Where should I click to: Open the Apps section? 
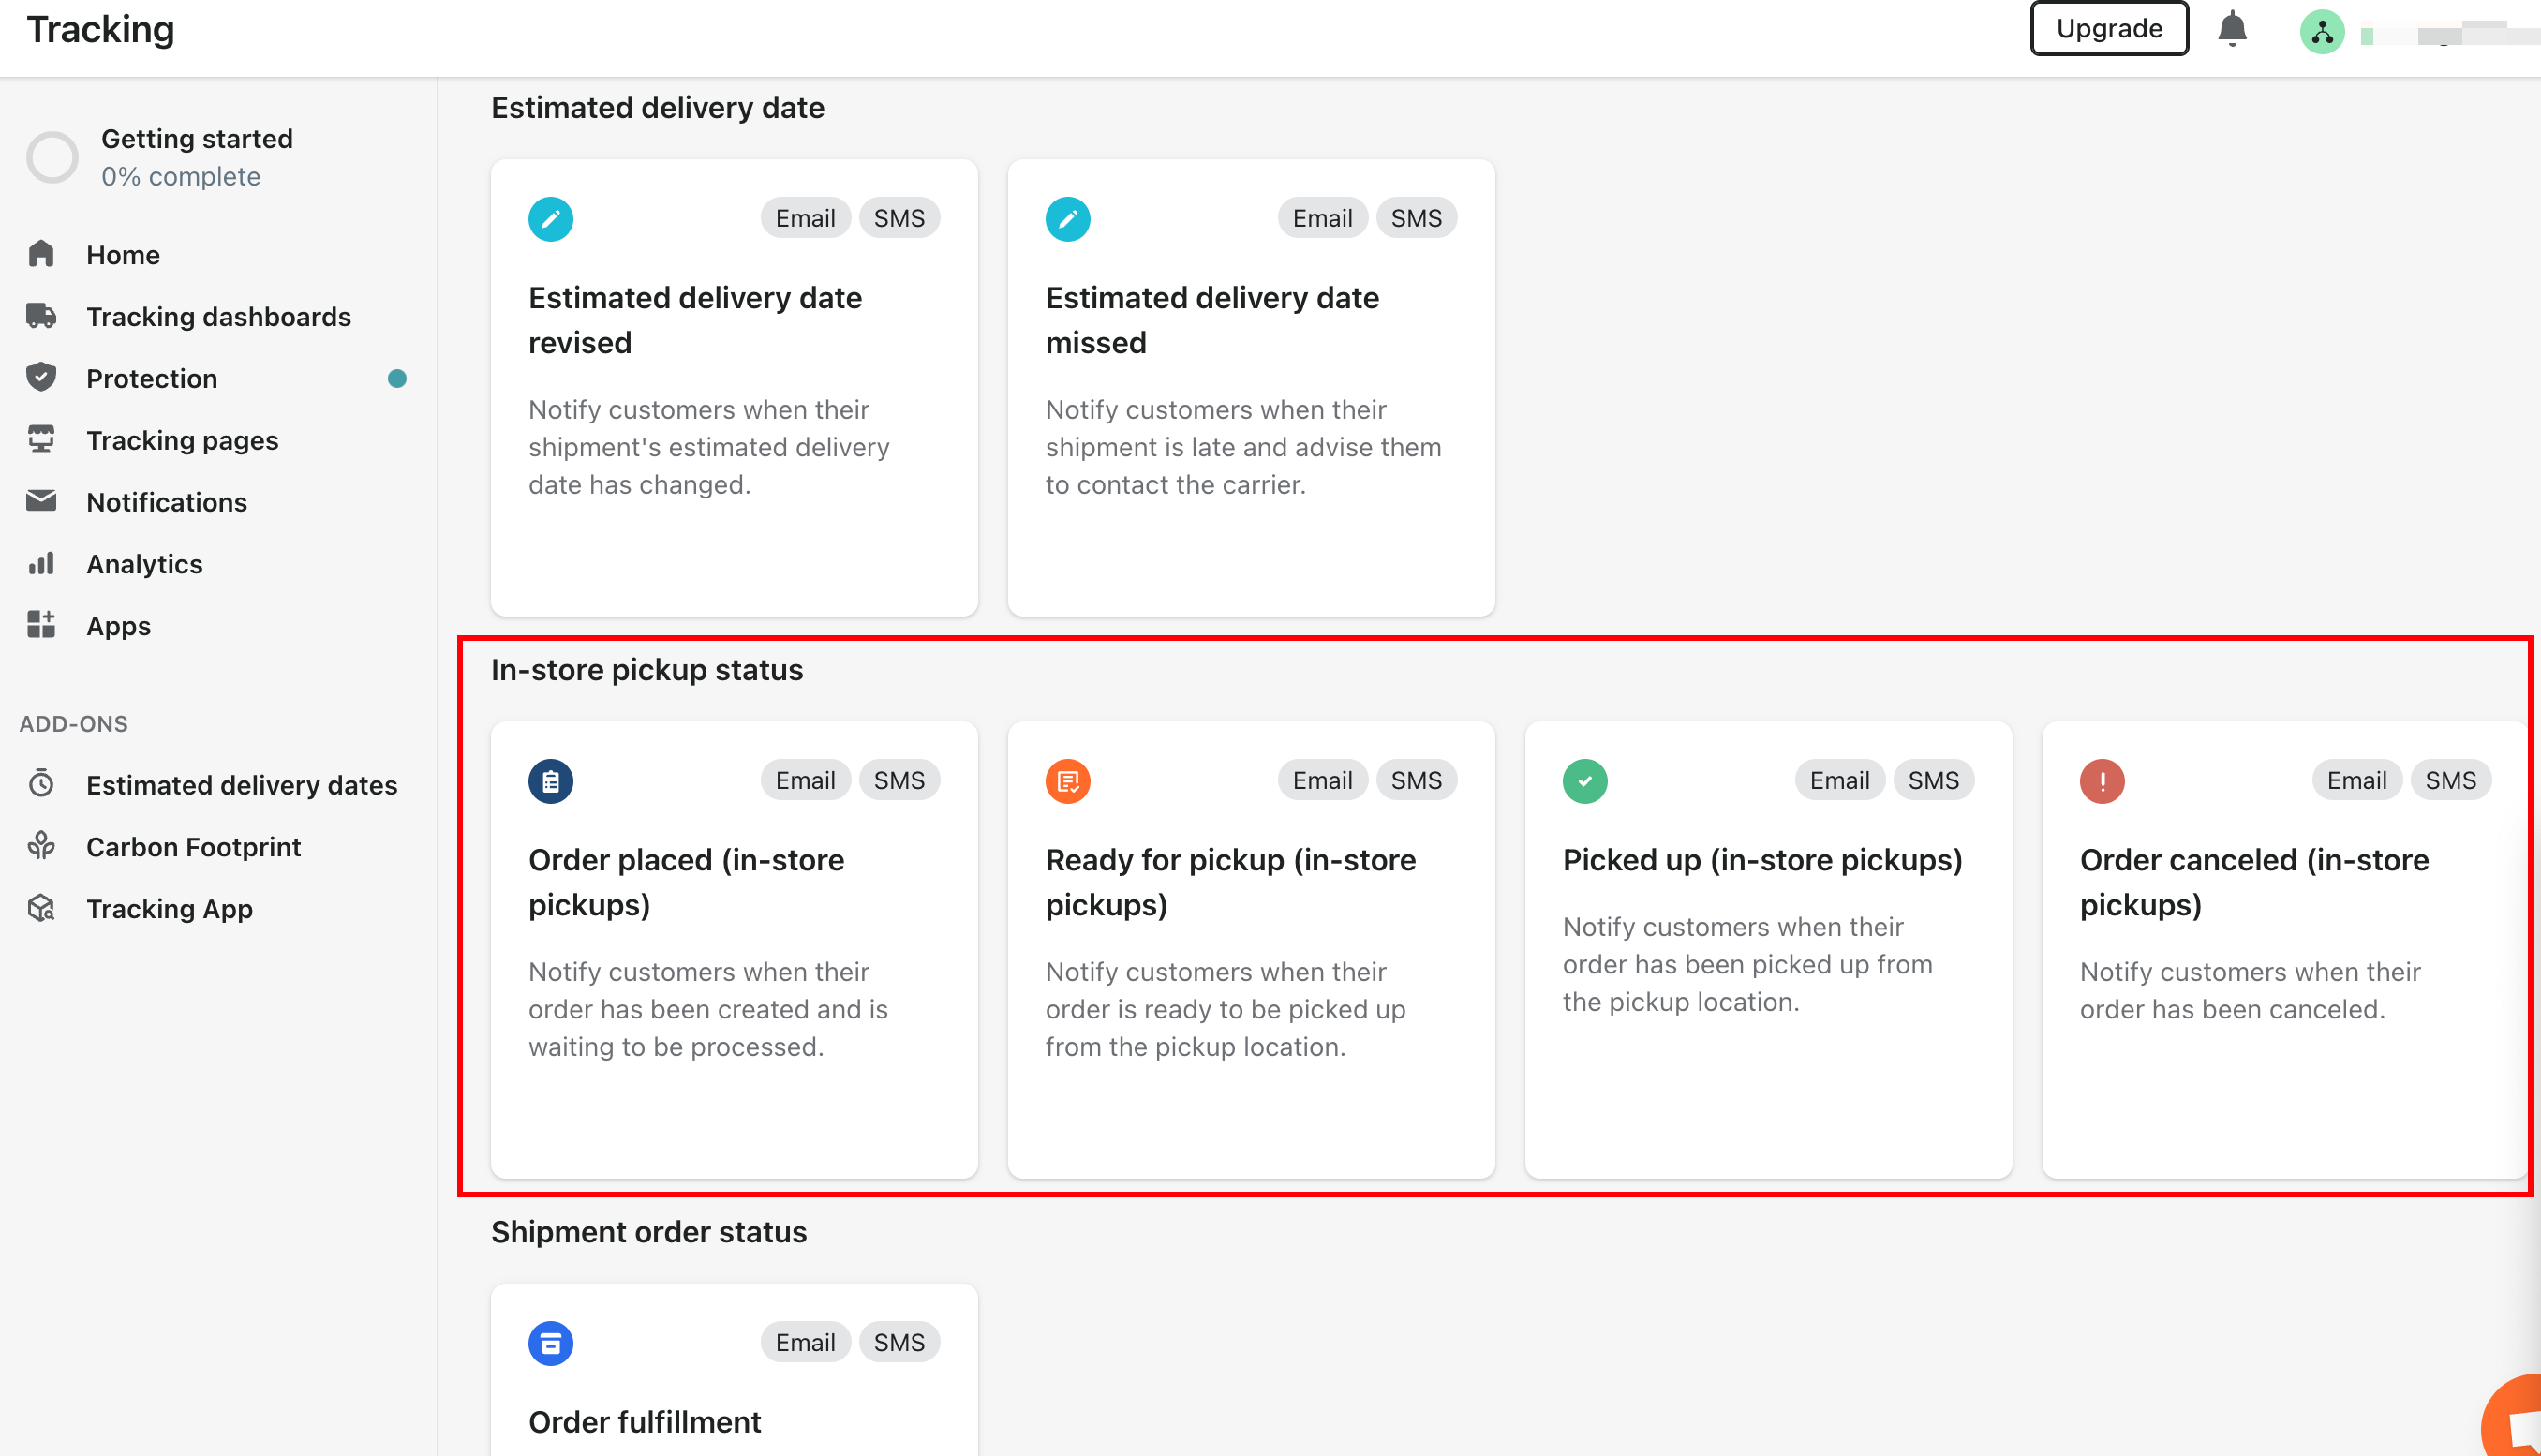tap(118, 626)
